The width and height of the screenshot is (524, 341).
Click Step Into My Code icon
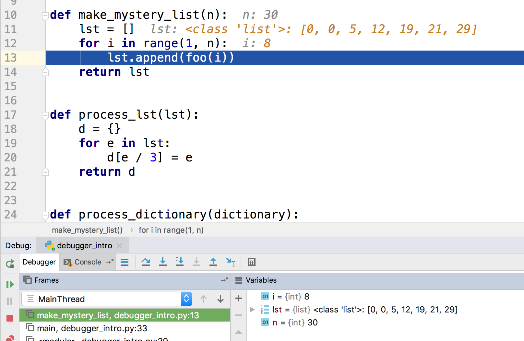[x=180, y=262]
